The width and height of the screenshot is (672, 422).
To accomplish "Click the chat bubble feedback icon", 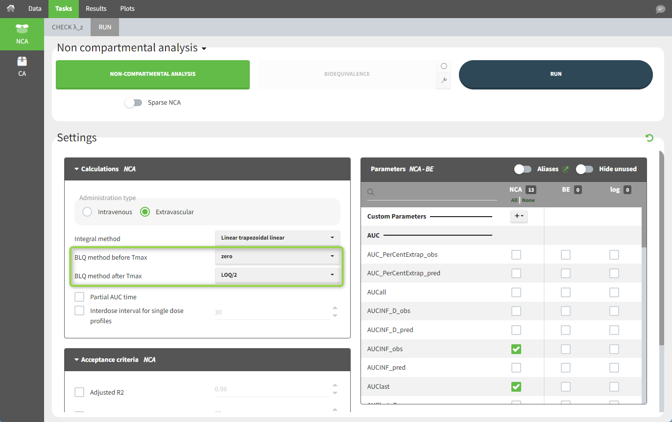I will (660, 9).
